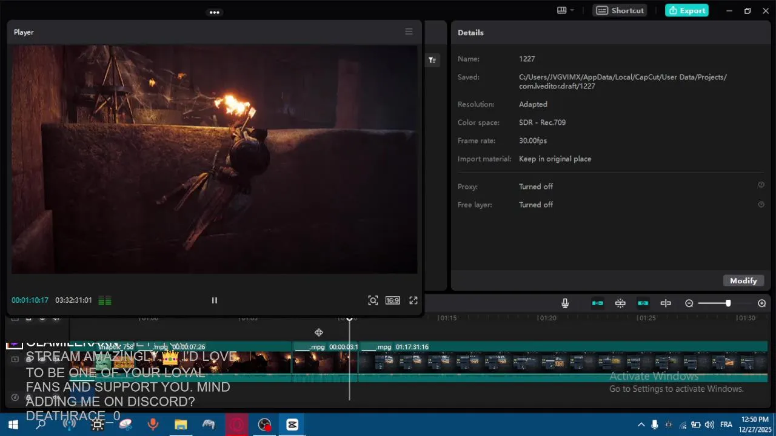Click the playhead handle on the ruler
This screenshot has width=776, height=436.
(x=349, y=319)
